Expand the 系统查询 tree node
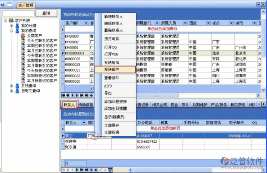 click(12, 86)
